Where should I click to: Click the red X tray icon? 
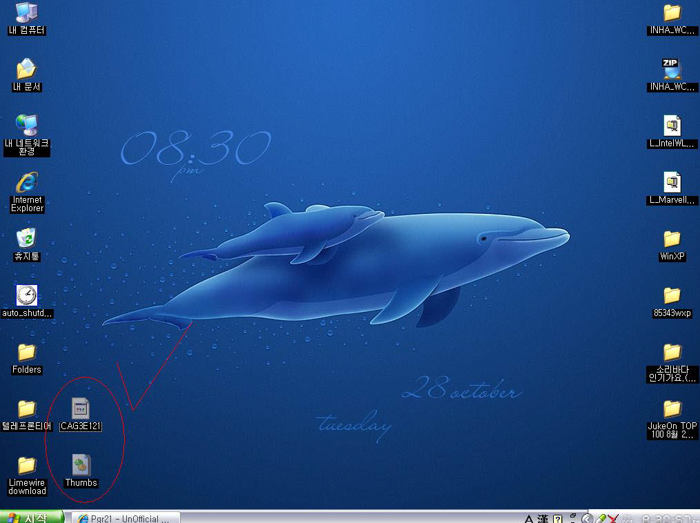click(613, 519)
